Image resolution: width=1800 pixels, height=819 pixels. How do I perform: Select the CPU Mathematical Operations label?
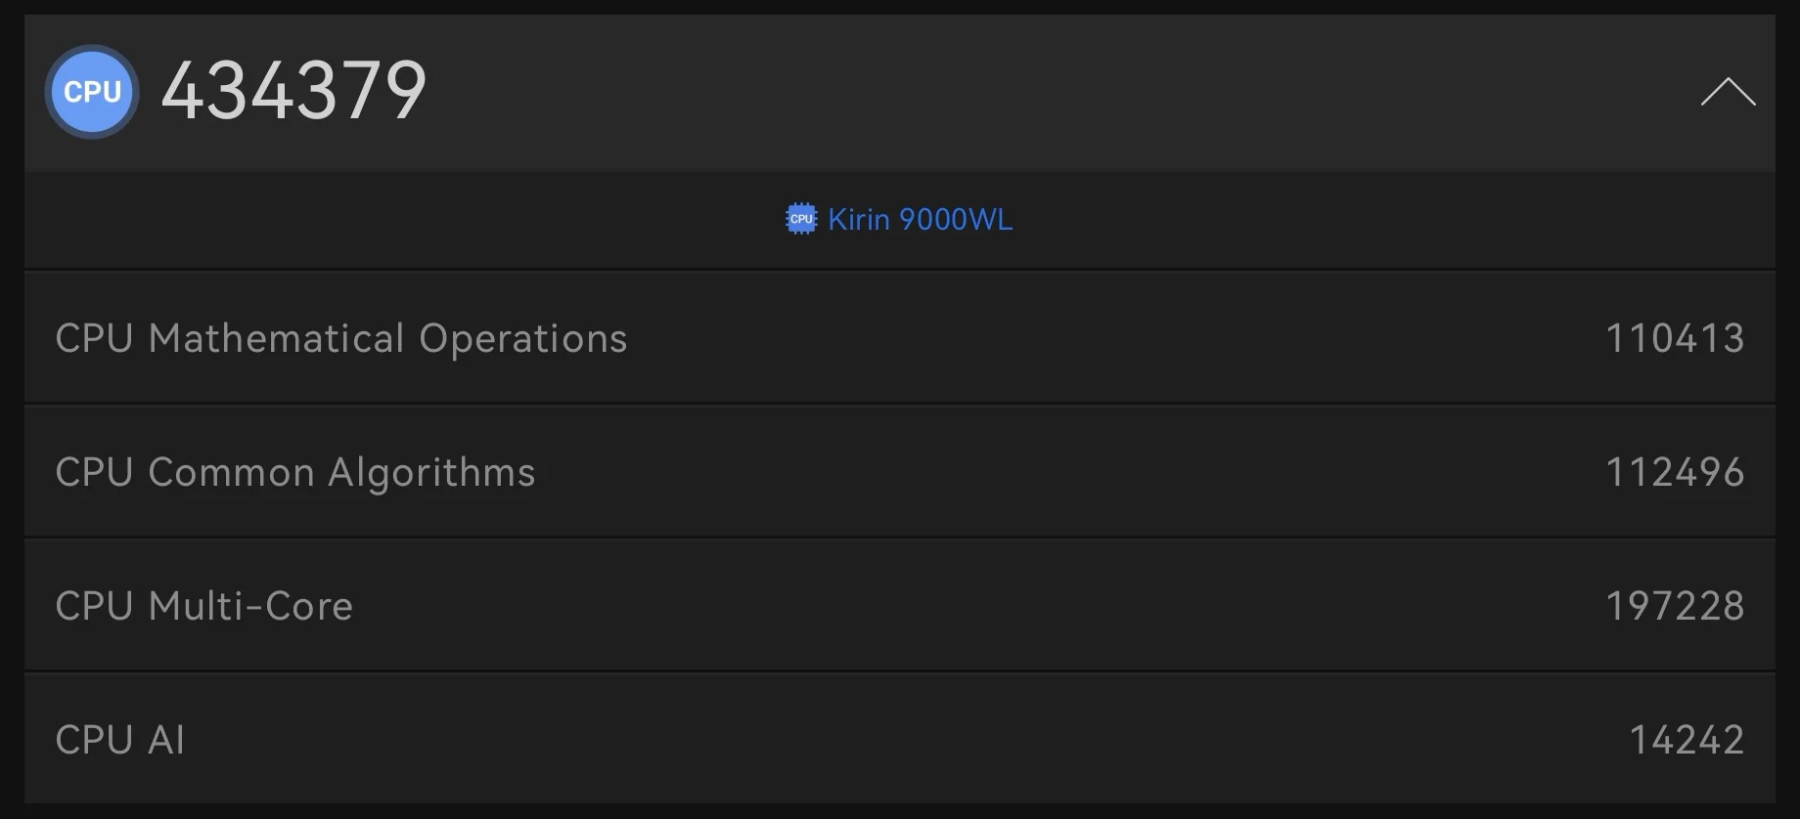click(x=340, y=338)
